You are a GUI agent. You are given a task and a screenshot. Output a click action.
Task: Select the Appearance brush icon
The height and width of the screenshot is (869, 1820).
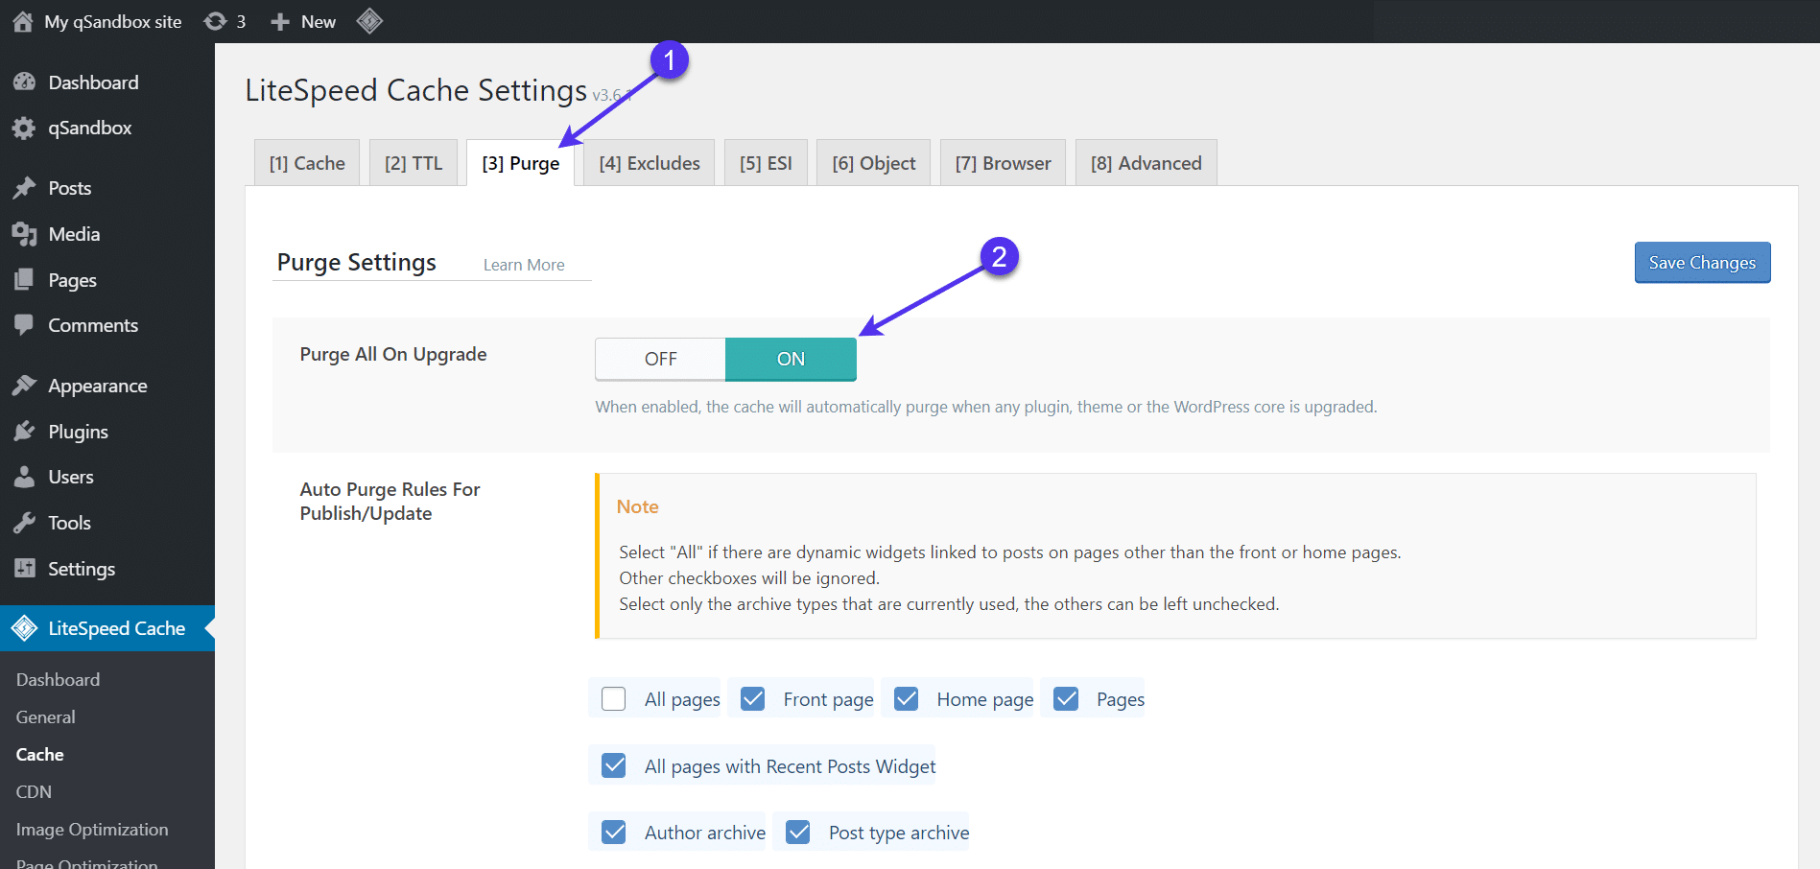point(26,385)
